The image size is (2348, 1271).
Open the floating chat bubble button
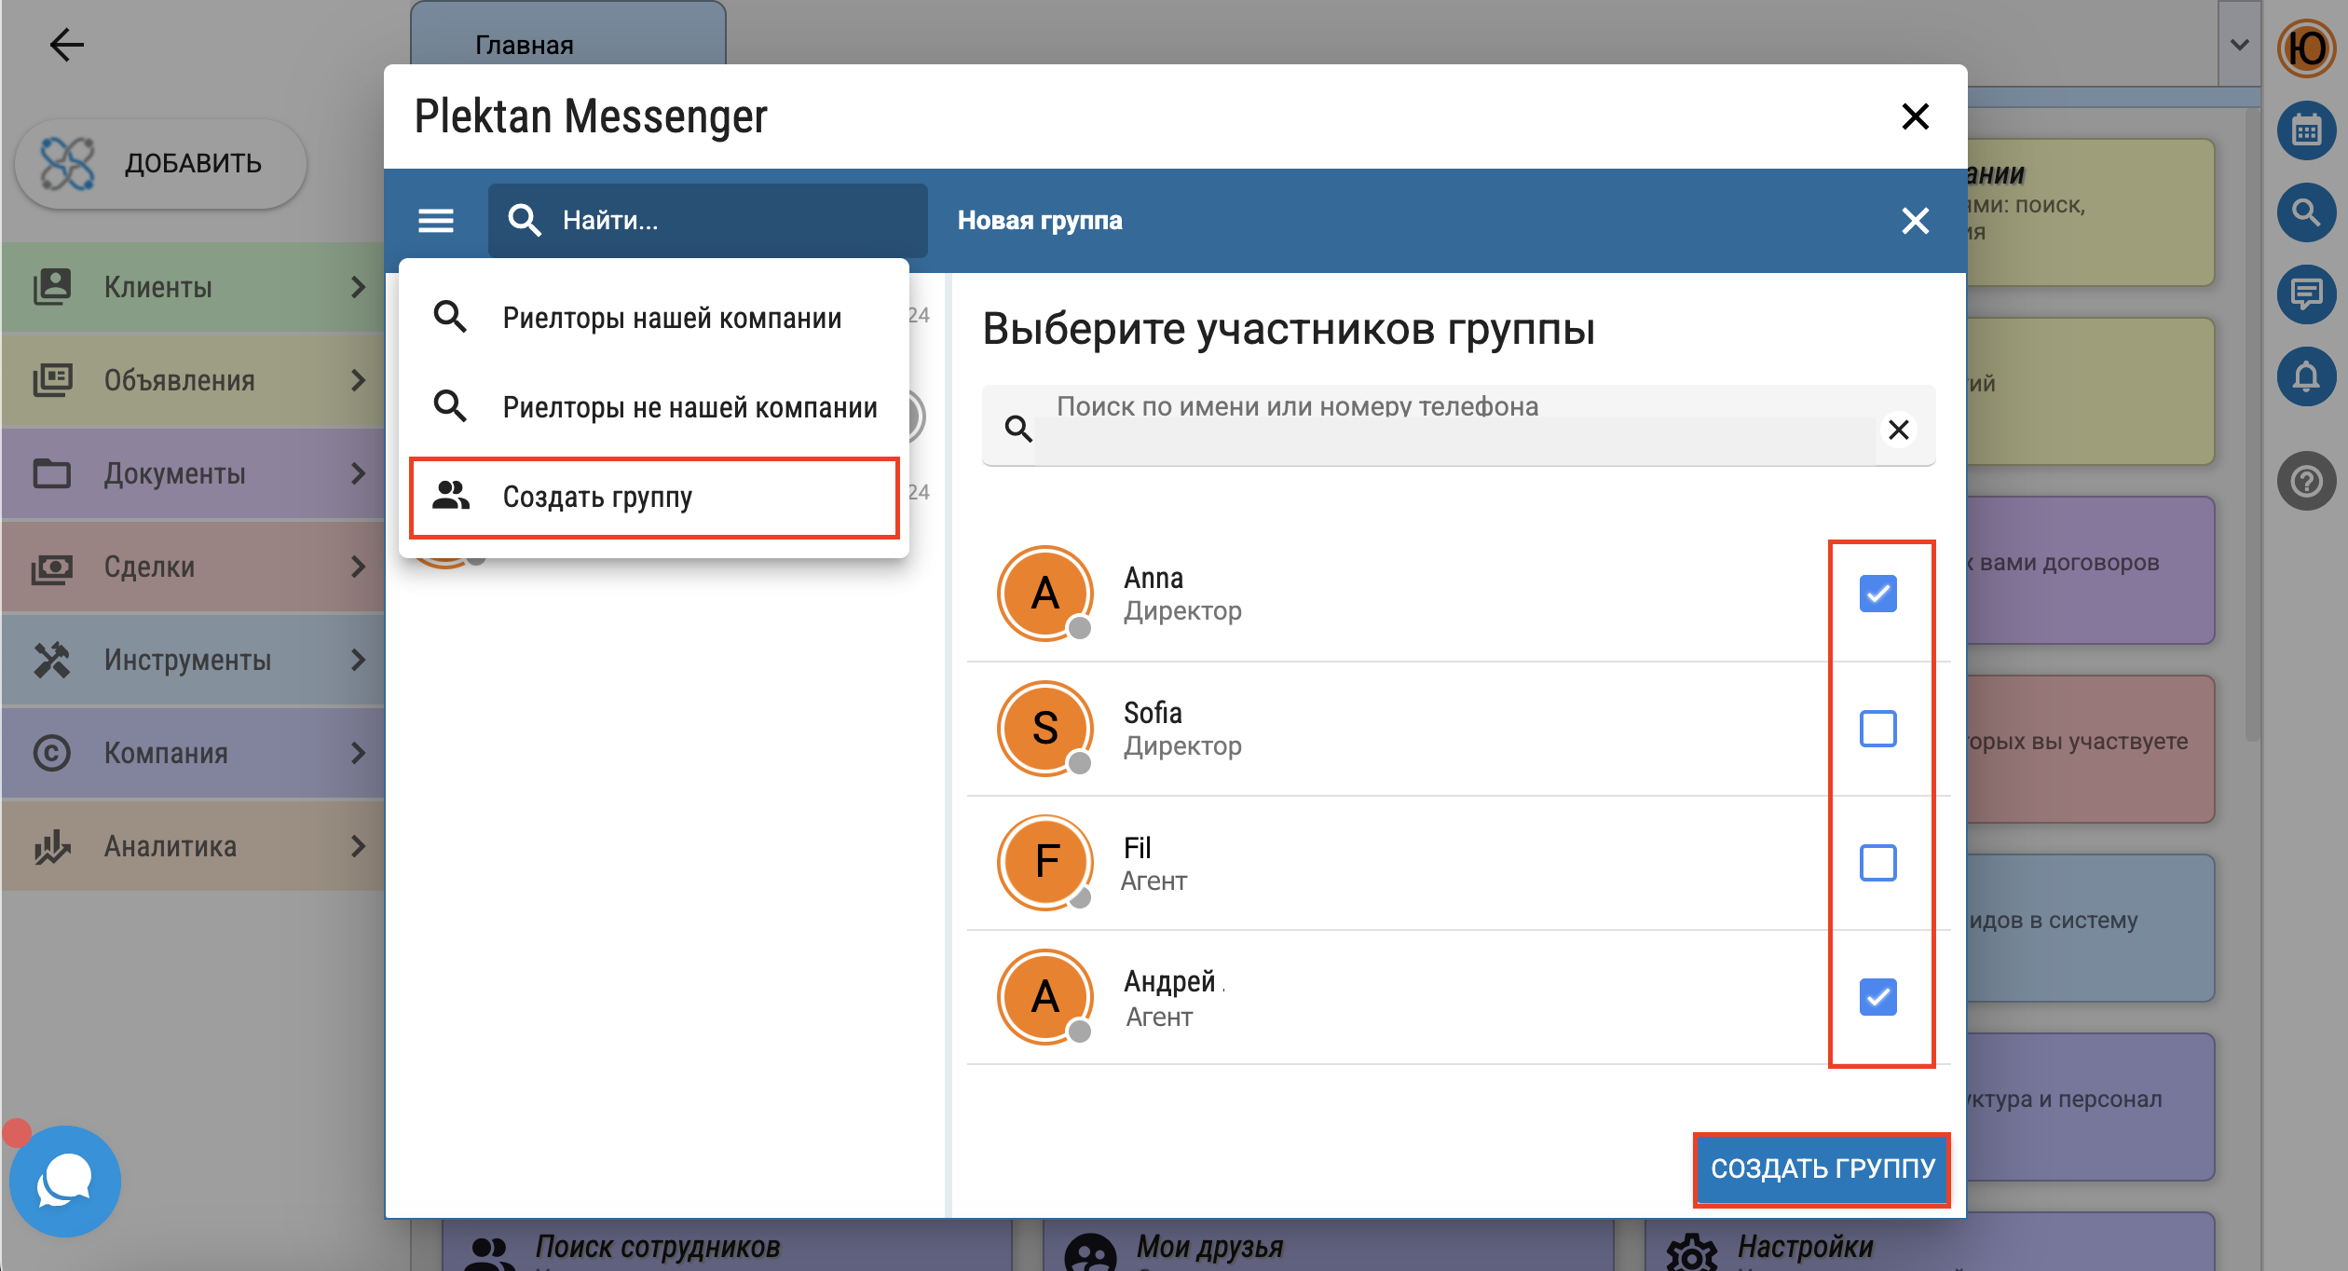coord(65,1181)
